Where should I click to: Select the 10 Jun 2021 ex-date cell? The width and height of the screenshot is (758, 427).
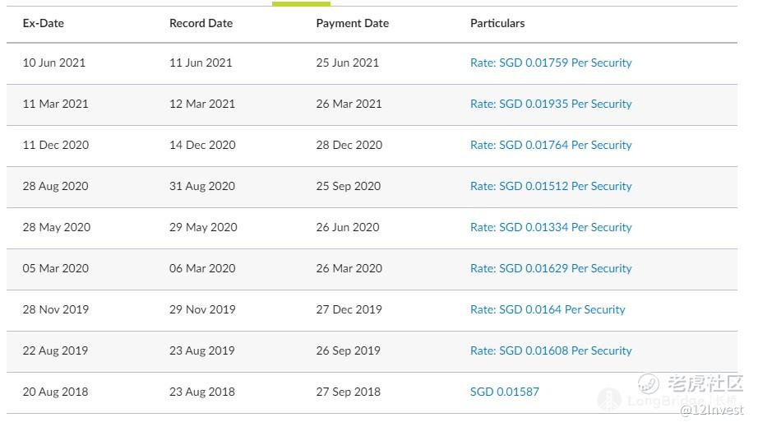pyautogui.click(x=54, y=63)
